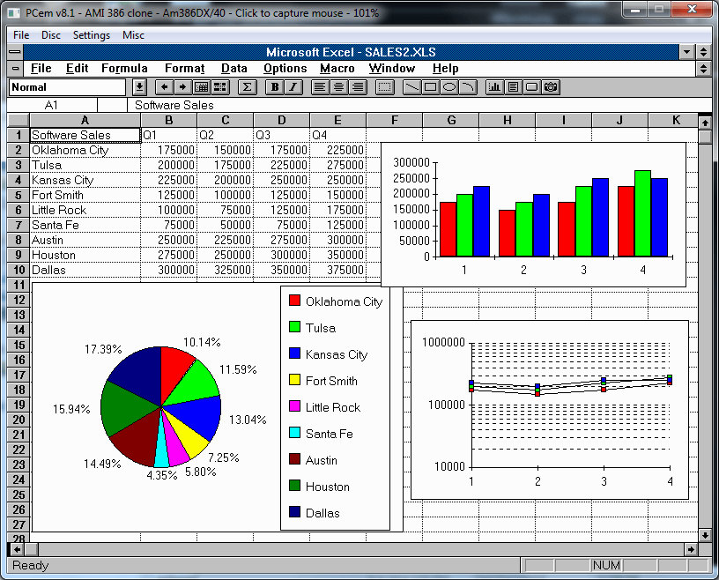Click the Text Box tool icon
The image size is (719, 580).
(x=513, y=87)
